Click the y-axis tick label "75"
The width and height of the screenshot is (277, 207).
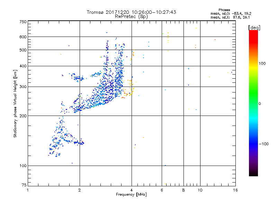tap(24, 185)
